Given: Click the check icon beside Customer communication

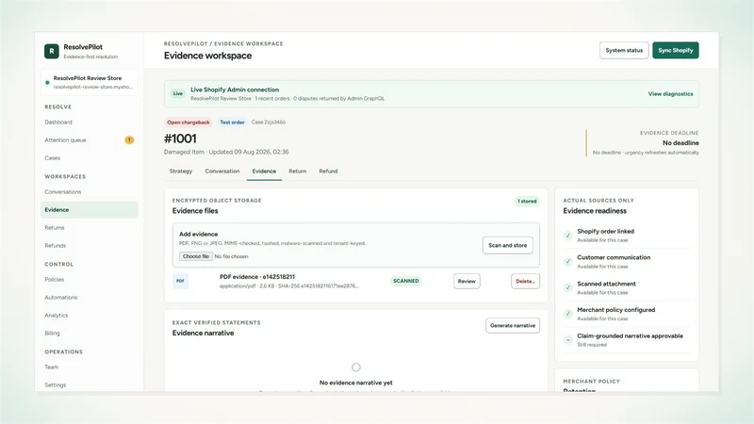Looking at the screenshot, I should [x=568, y=262].
